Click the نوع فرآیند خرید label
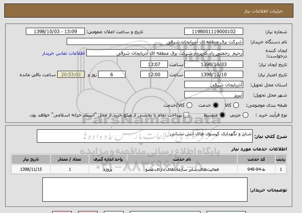The image size is (302, 213). point(271,115)
